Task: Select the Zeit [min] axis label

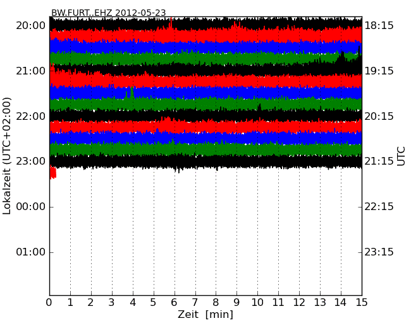Action: 205,314
